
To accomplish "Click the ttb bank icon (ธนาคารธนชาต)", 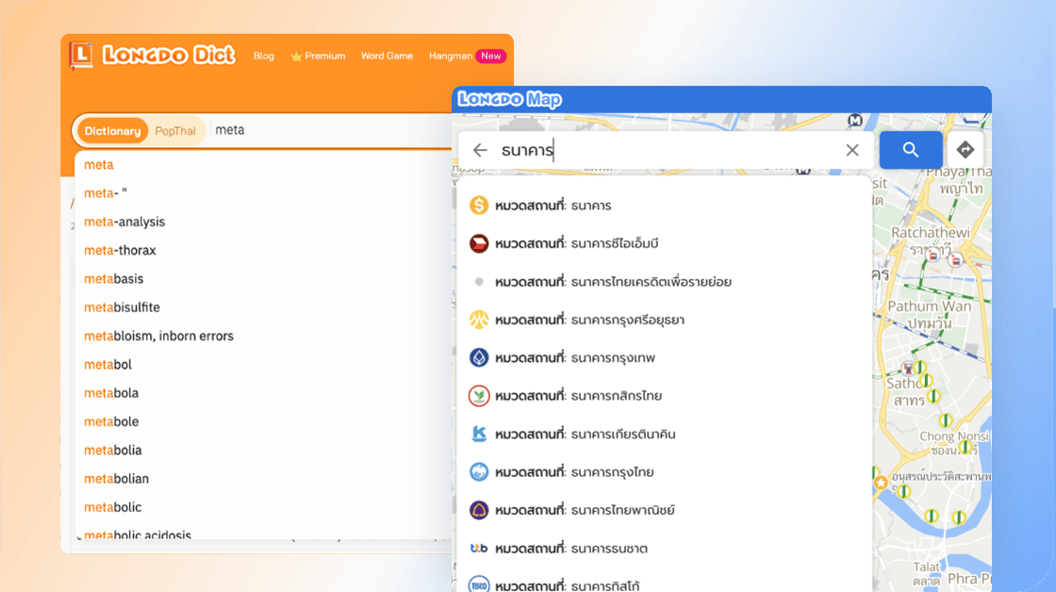I will click(479, 549).
